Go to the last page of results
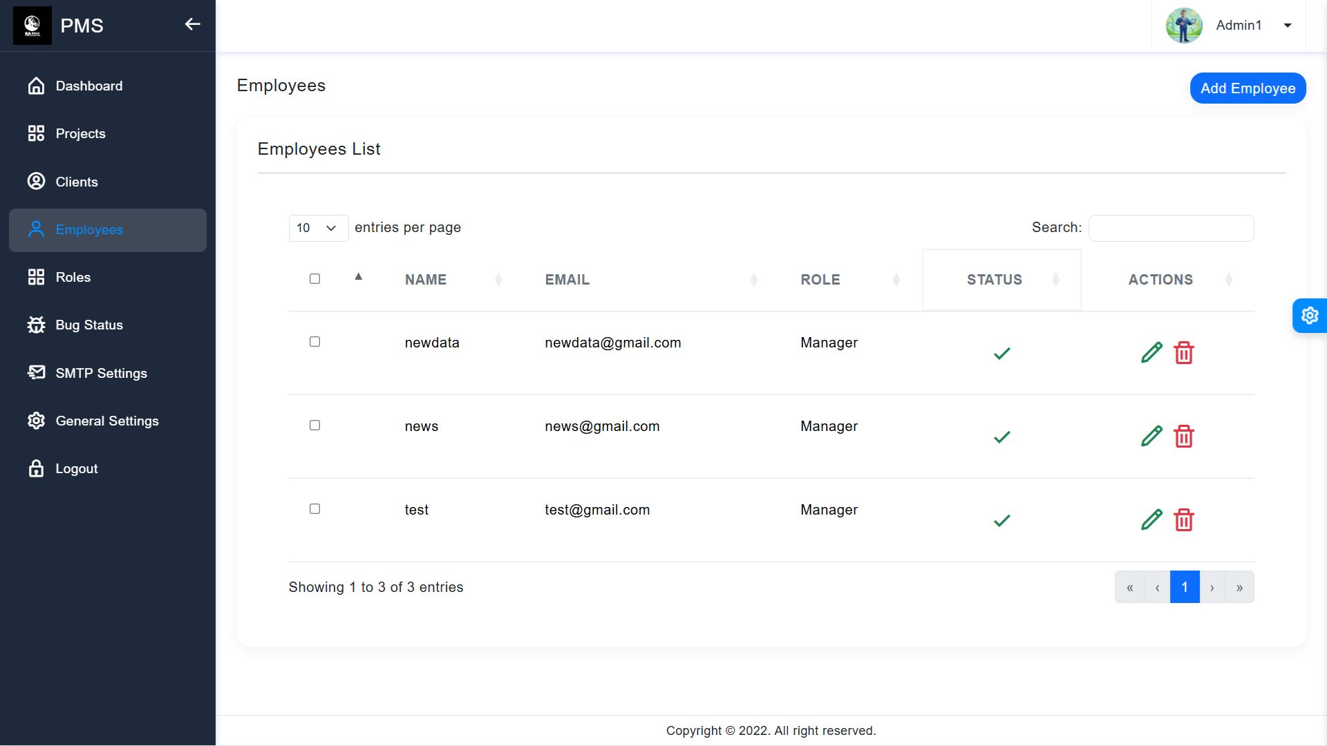 click(1239, 587)
